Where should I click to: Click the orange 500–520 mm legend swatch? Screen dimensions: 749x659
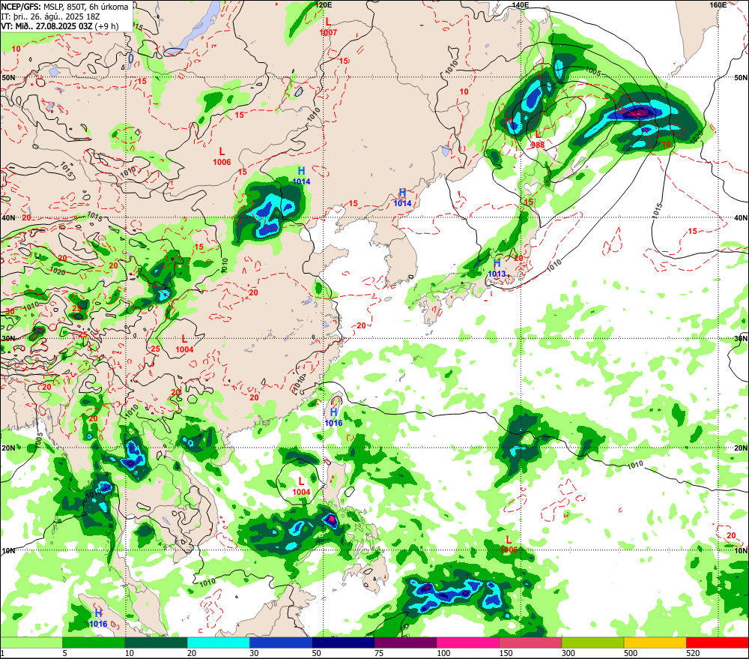point(655,643)
